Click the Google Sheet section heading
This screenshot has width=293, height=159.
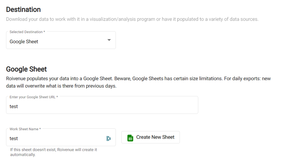26,69
